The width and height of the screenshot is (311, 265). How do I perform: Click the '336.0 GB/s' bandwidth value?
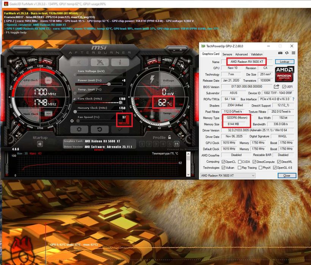coord(280,124)
